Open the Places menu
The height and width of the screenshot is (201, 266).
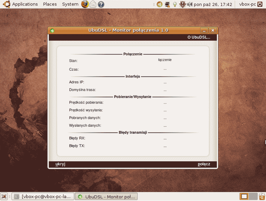pos(50,4)
